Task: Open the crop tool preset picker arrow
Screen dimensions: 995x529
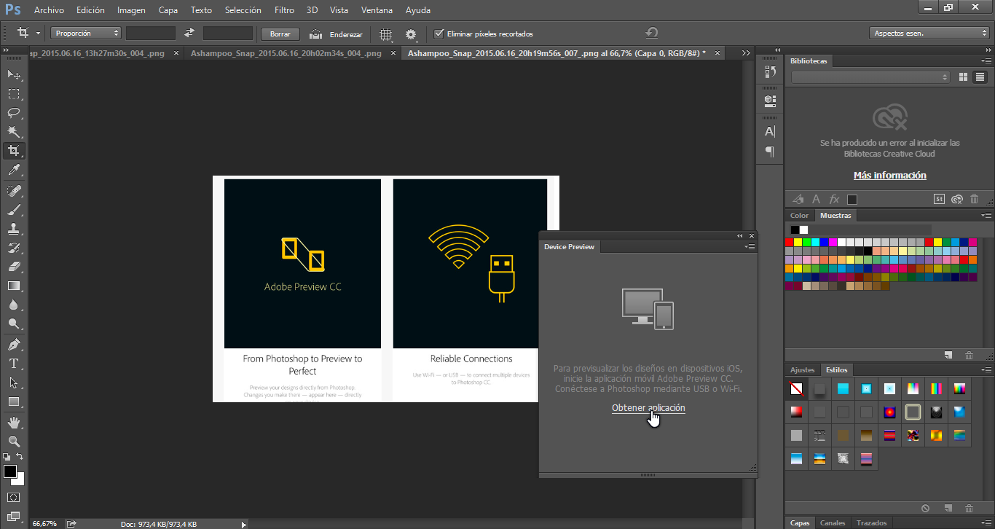Action: (38, 34)
